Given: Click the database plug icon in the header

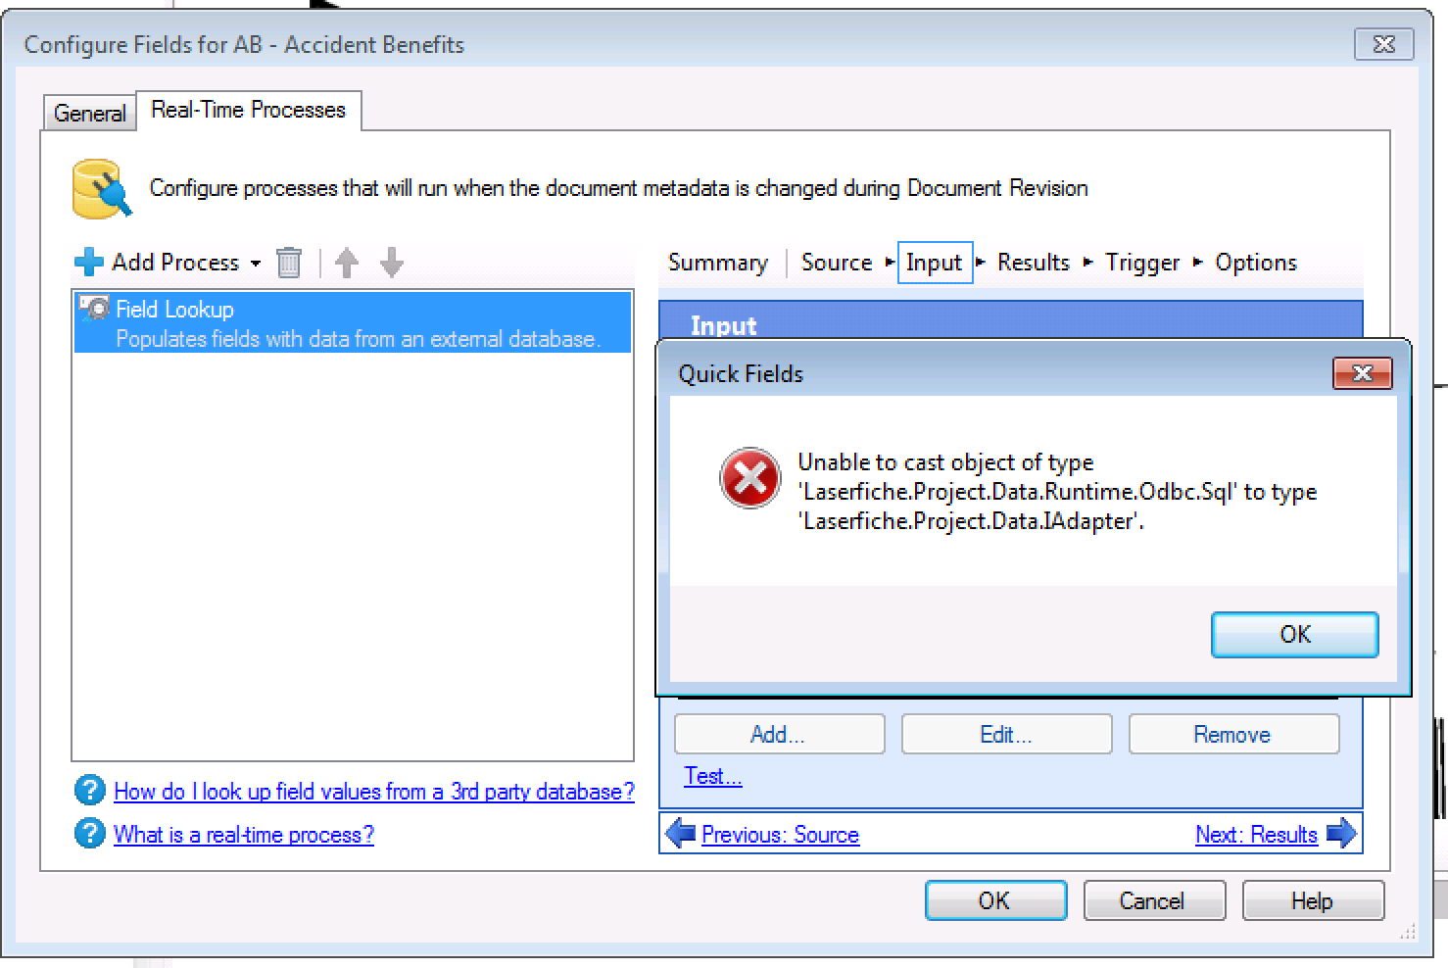Looking at the screenshot, I should tap(102, 188).
